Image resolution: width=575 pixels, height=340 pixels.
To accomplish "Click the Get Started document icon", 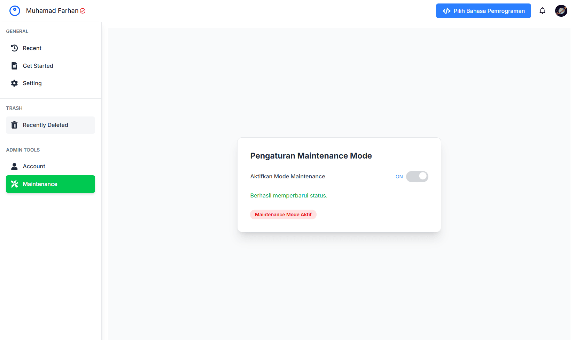I will click(x=14, y=66).
